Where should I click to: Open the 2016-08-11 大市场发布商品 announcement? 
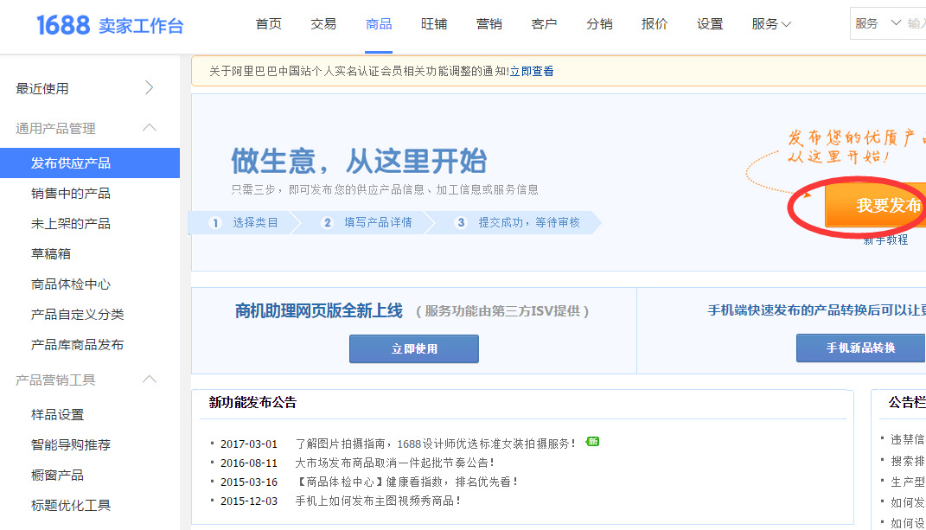[x=394, y=463]
